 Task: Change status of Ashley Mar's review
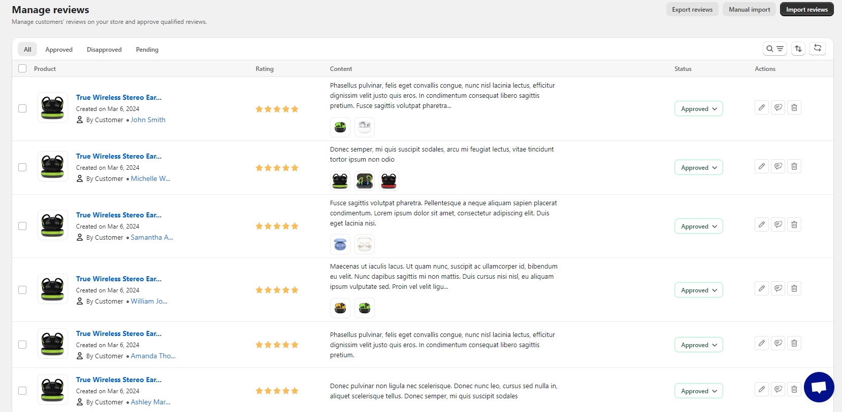pos(698,391)
